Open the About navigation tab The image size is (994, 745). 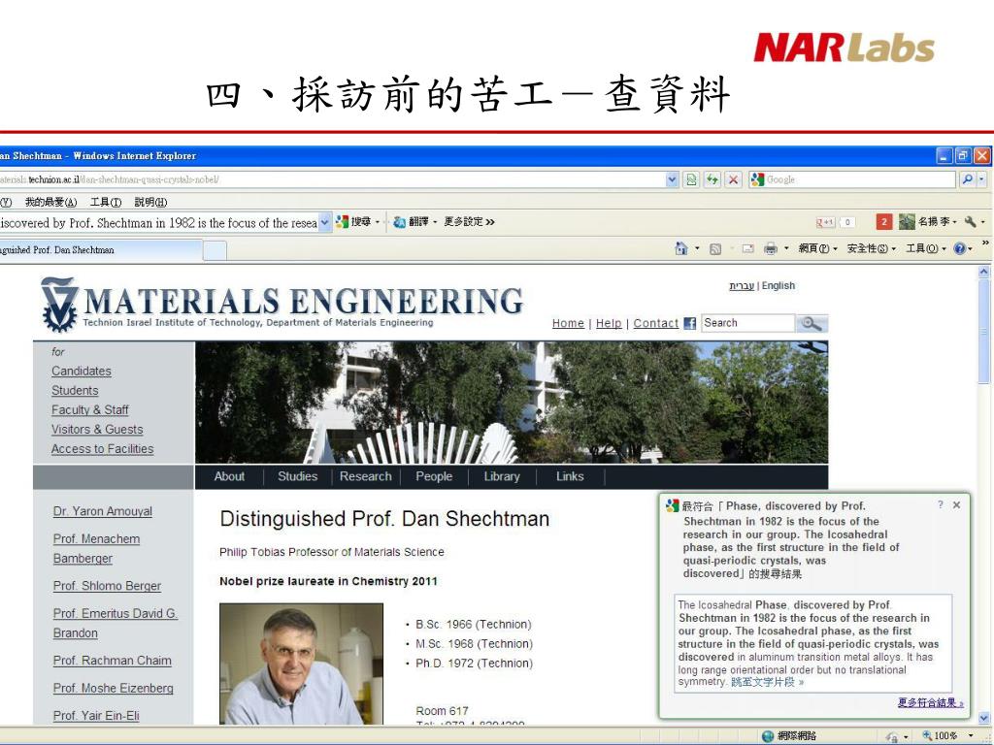[x=229, y=476]
